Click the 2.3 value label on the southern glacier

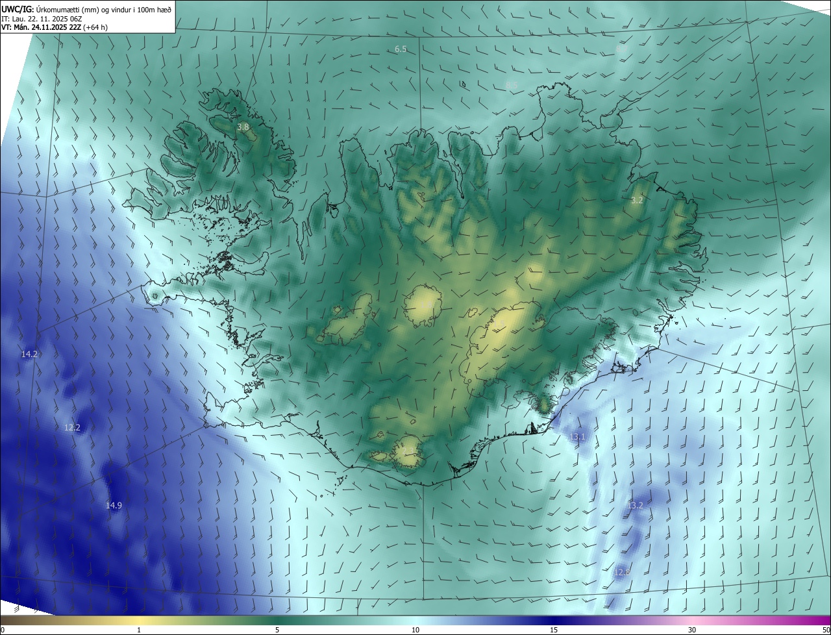[408, 451]
